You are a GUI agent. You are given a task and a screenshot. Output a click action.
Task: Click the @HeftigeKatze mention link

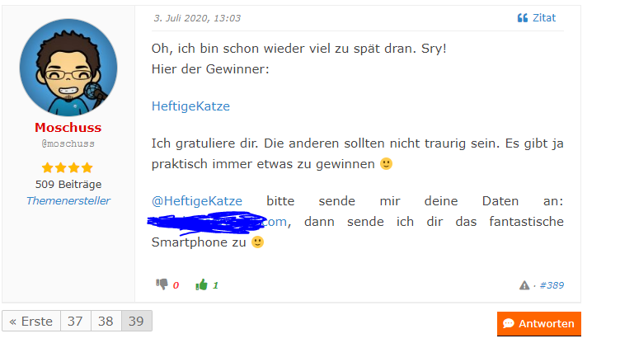(197, 201)
